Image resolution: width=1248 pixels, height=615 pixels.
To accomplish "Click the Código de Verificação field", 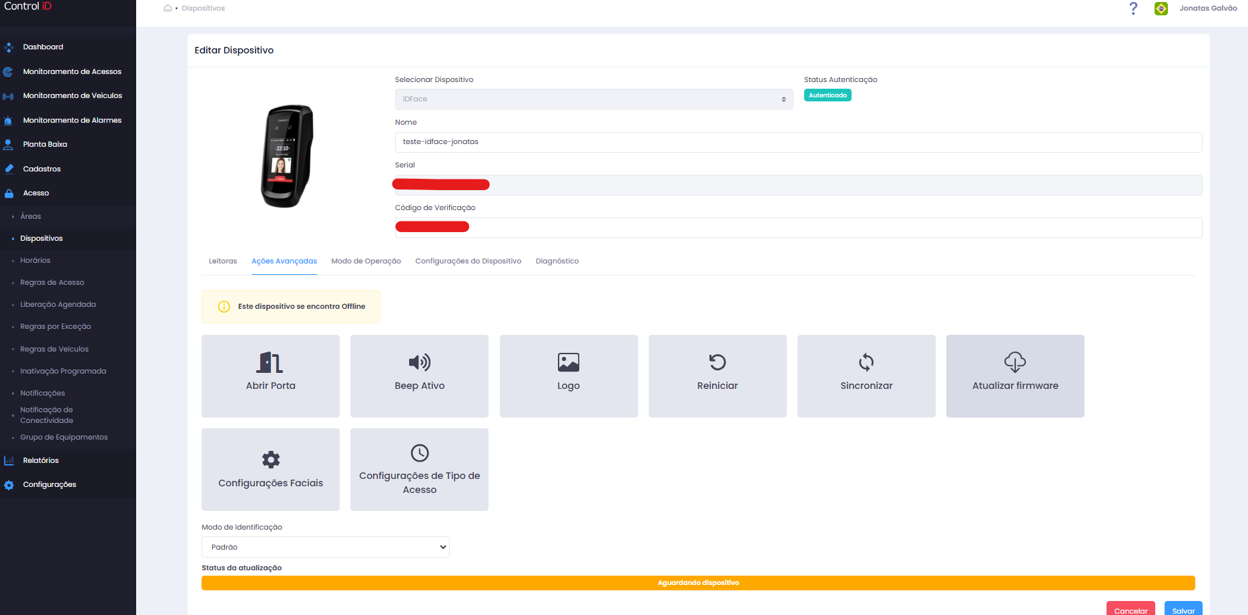I will (x=798, y=227).
